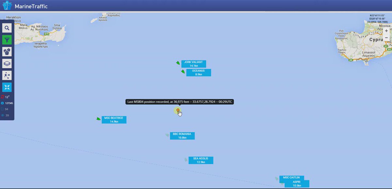Click the Ierapetra town label on Crete
This screenshot has height=189, width=392.
40,45
